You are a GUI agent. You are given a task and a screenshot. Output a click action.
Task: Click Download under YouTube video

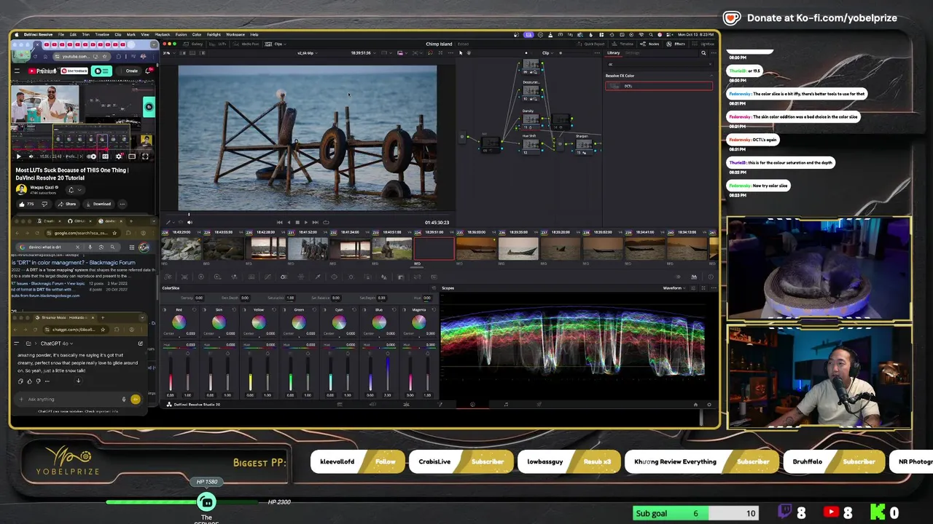98,204
